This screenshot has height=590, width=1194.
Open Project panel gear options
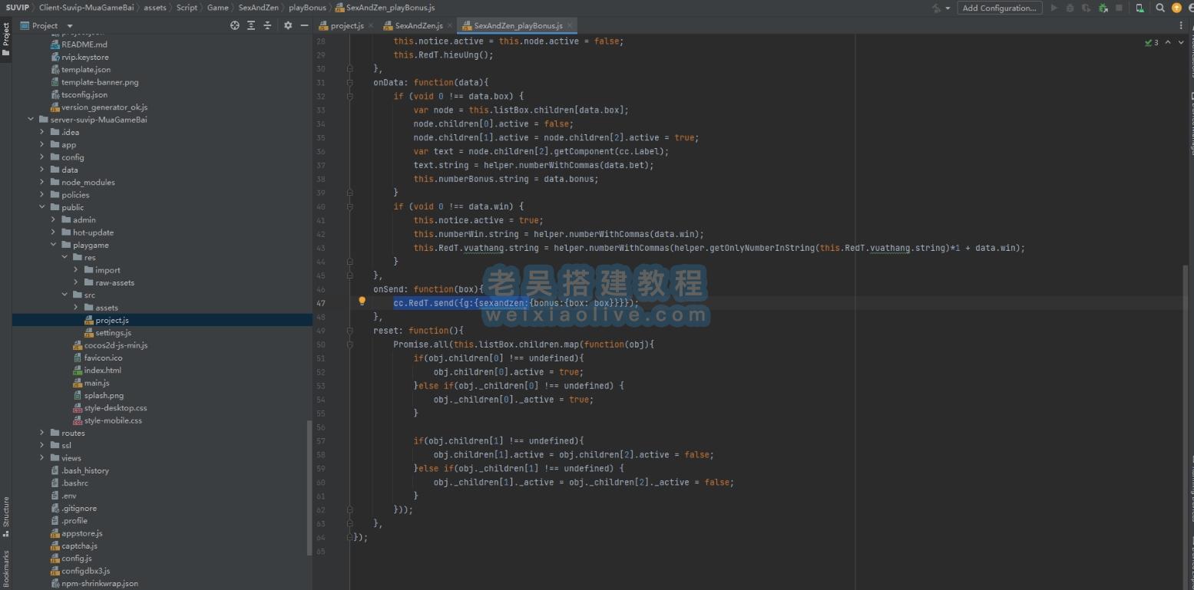[288, 25]
